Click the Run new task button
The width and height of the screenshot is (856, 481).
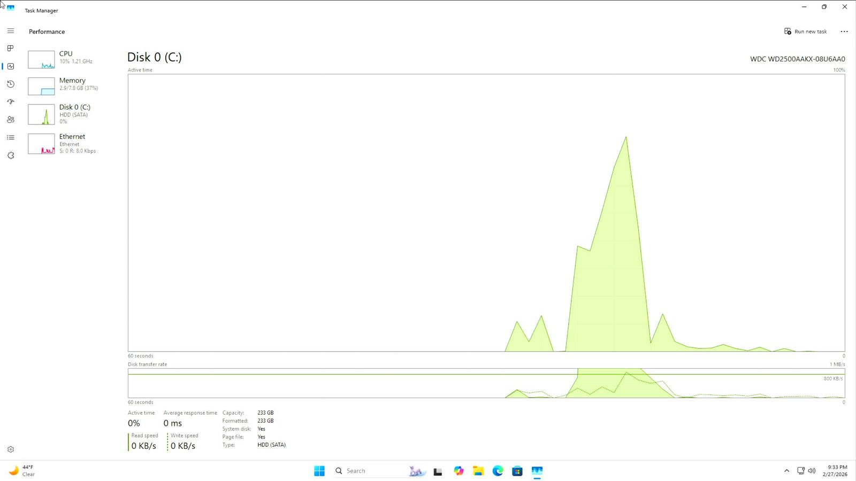point(805,32)
